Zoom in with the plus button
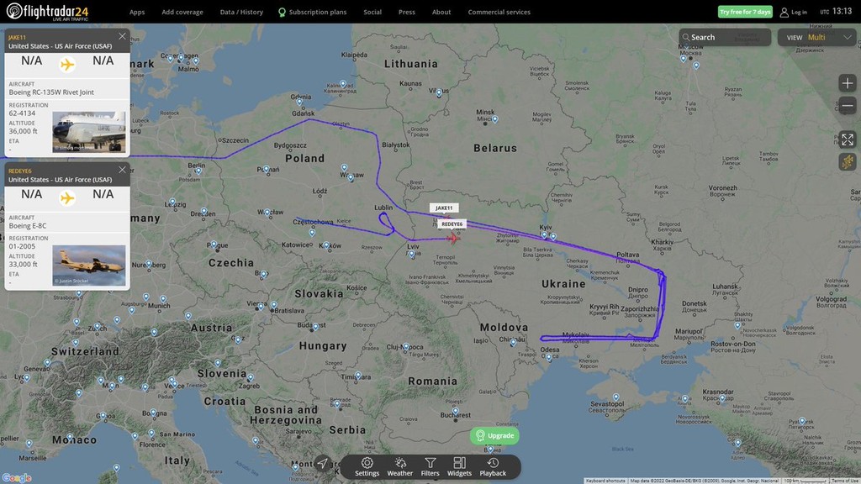The image size is (861, 484). point(848,83)
